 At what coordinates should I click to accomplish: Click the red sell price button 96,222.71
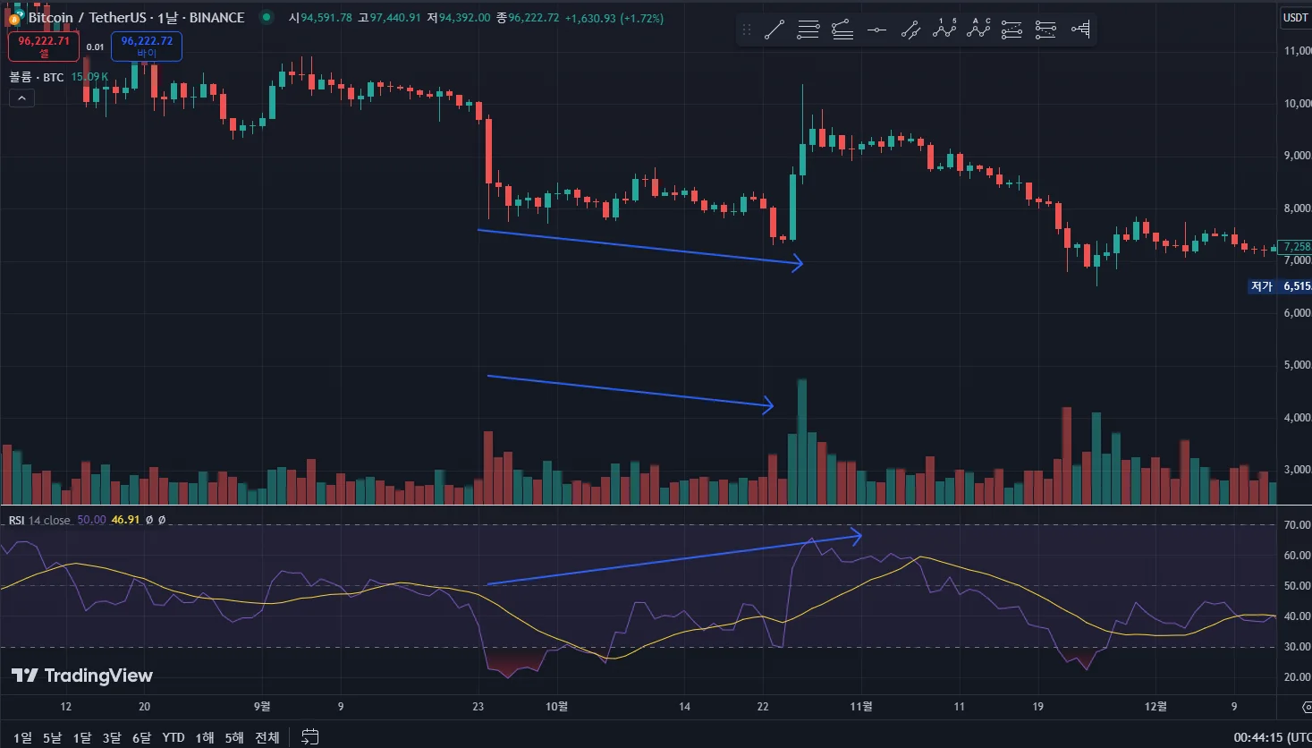coord(44,47)
